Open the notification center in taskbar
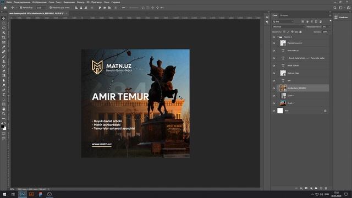 click(346, 194)
